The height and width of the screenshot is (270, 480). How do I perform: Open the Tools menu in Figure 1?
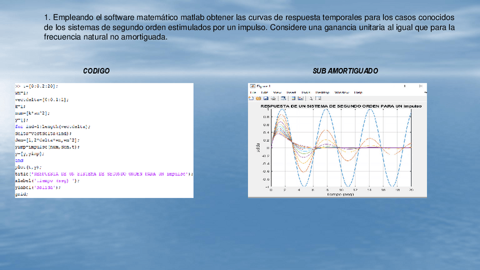[x=306, y=92]
